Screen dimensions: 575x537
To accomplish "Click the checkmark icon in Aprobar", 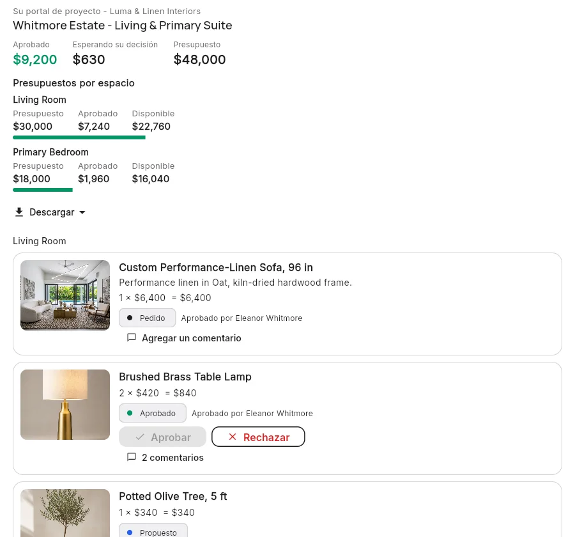I will pyautogui.click(x=140, y=437).
